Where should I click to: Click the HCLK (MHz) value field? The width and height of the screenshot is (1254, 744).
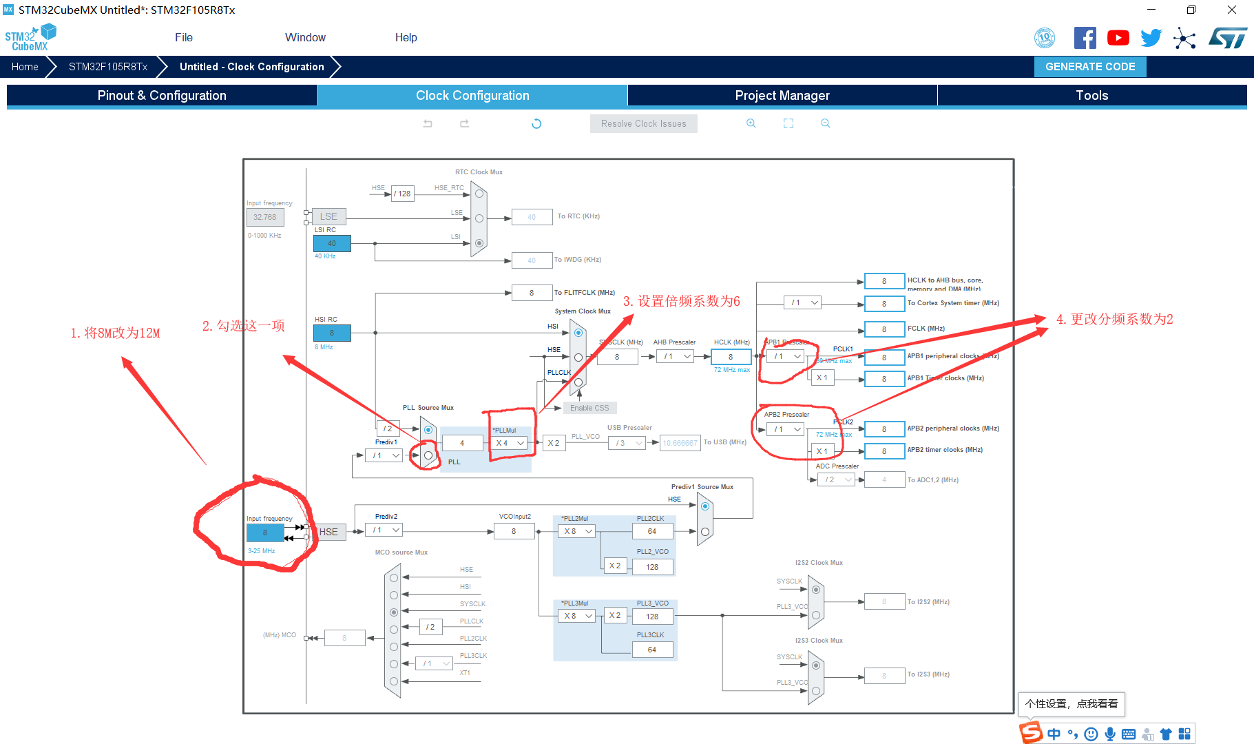pos(731,357)
